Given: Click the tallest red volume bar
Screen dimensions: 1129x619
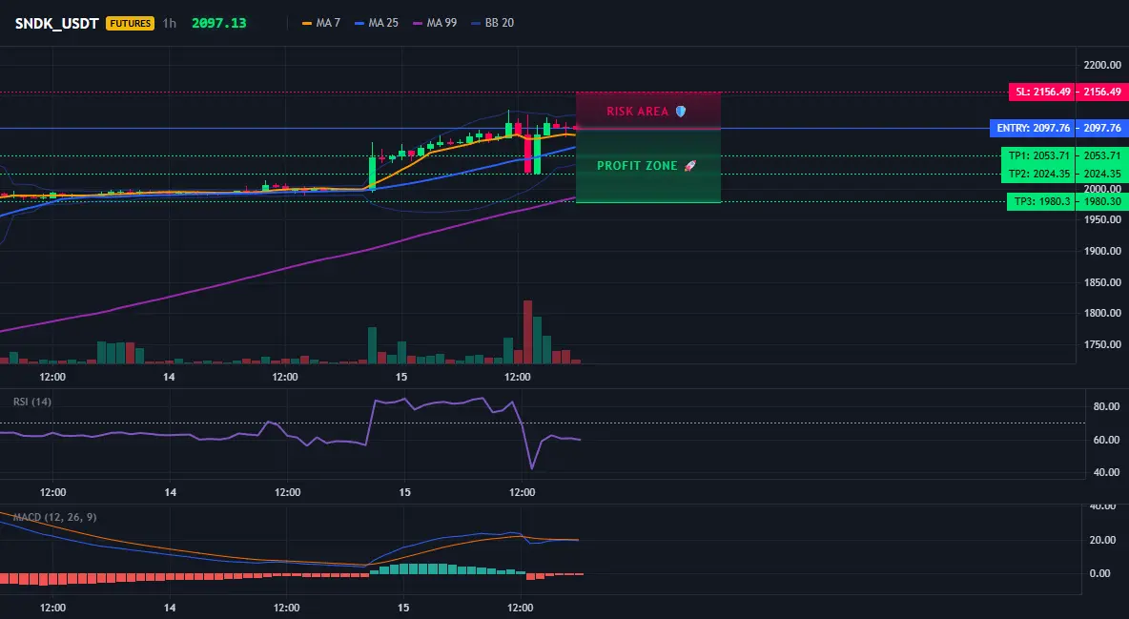Looking at the screenshot, I should point(527,332).
